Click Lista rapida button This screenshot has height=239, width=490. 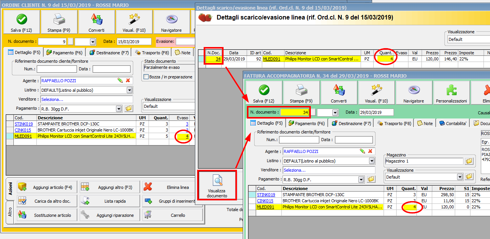click(x=109, y=201)
